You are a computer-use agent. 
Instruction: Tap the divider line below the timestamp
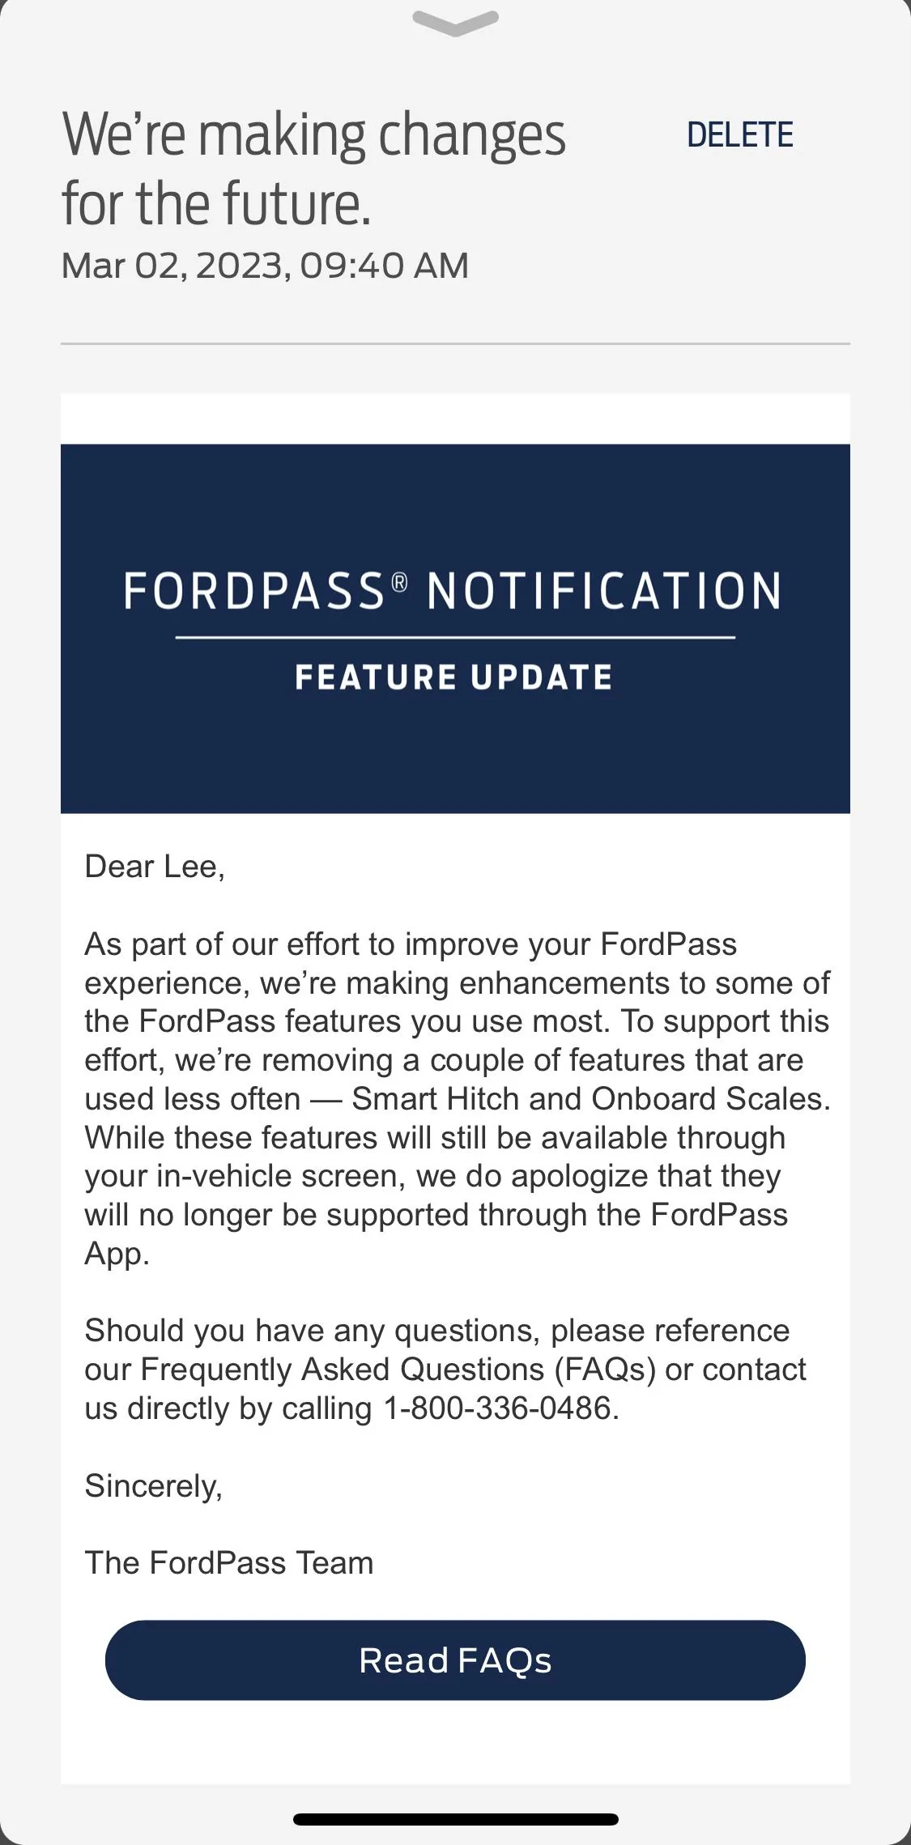coord(455,343)
